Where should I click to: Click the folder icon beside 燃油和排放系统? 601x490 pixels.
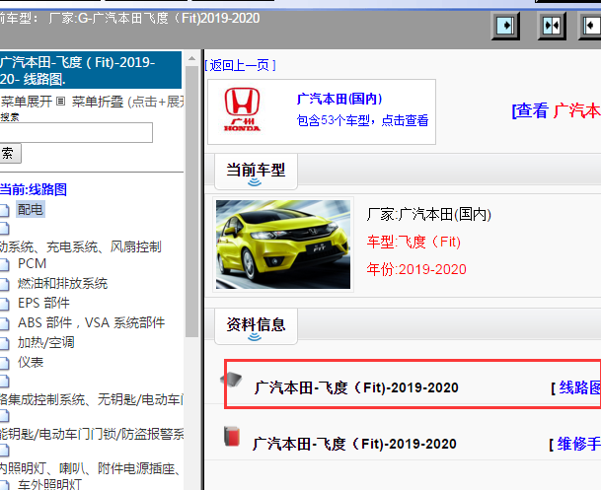click(x=4, y=284)
